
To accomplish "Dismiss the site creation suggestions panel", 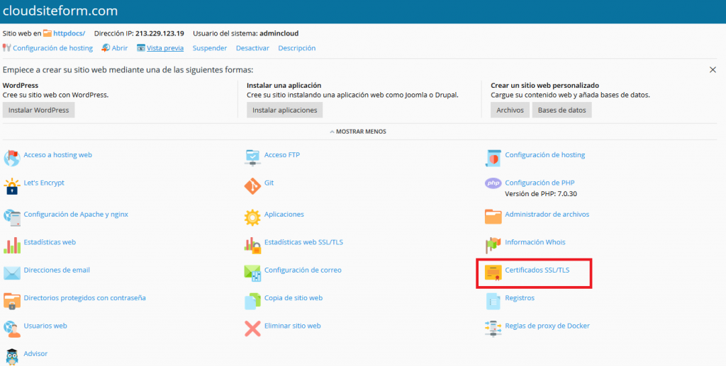I will 713,70.
